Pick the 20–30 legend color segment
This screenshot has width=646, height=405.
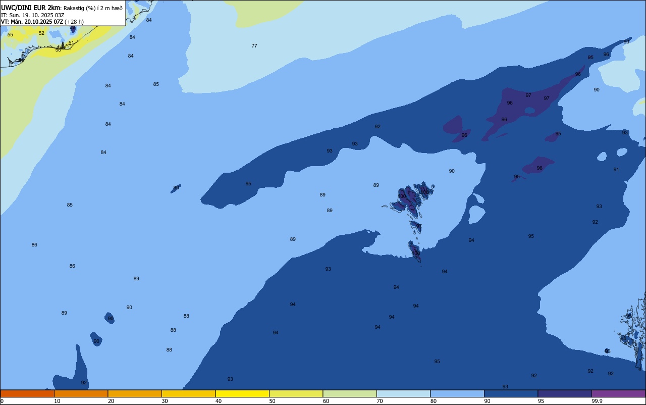pos(135,393)
